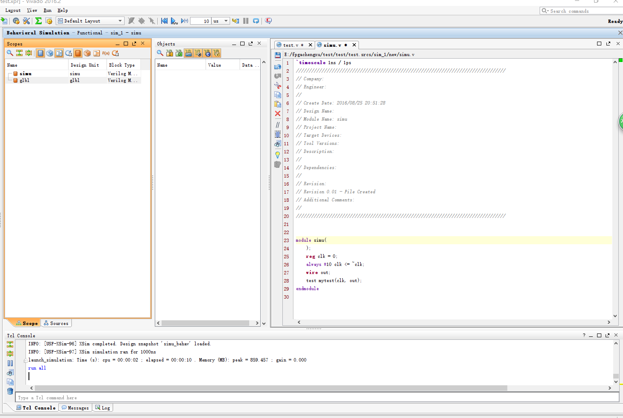623x418 pixels.
Task: Click the Search icon in Scopes panel
Action: coord(10,53)
